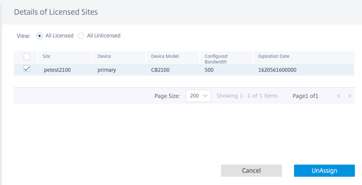362x185 pixels.
Task: Uncheck the petest2100 row checkbox
Action: point(27,69)
